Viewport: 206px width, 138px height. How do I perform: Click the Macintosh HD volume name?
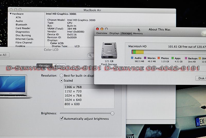point(138,46)
